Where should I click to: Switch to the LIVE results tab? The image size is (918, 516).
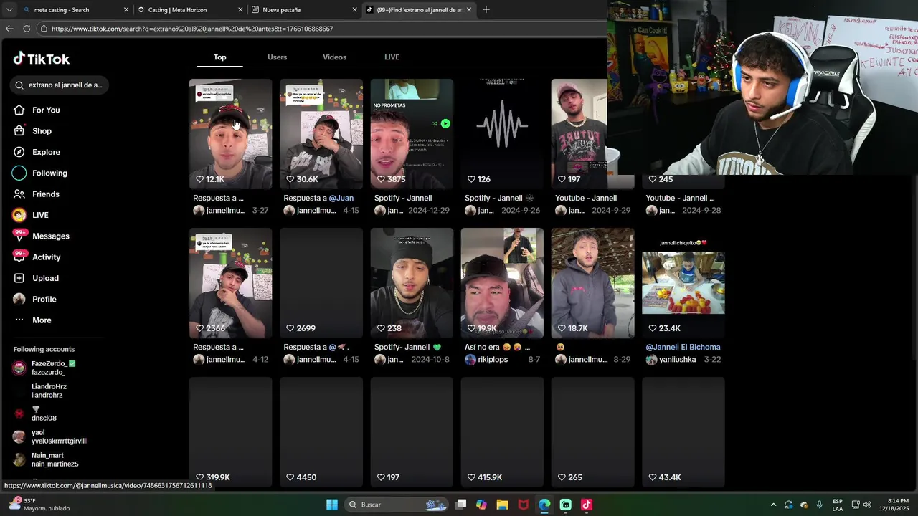[x=392, y=57]
